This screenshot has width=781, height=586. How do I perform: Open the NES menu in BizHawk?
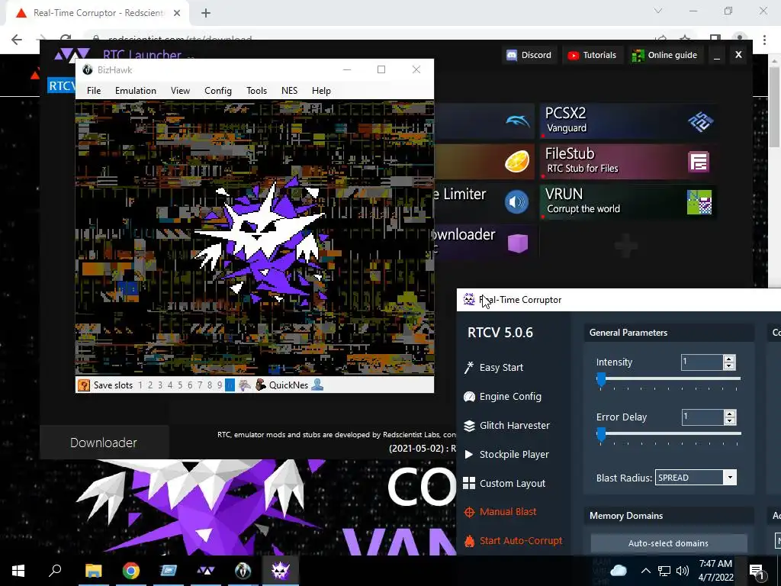289,91
